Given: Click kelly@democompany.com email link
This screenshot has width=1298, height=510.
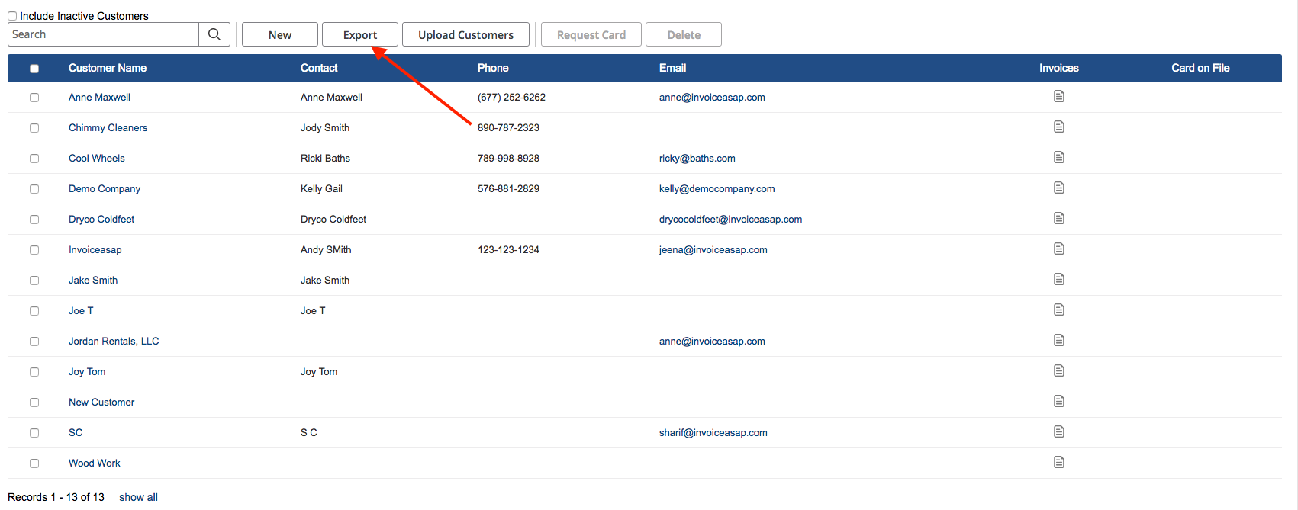Looking at the screenshot, I should [x=717, y=189].
